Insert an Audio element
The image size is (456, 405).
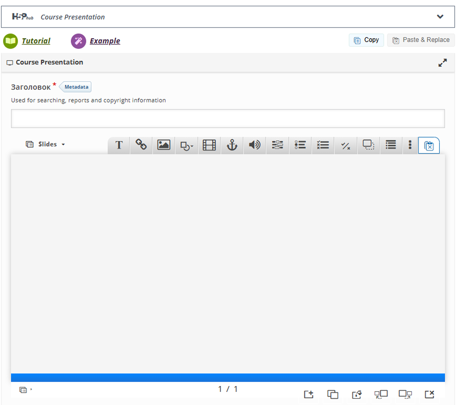(254, 145)
